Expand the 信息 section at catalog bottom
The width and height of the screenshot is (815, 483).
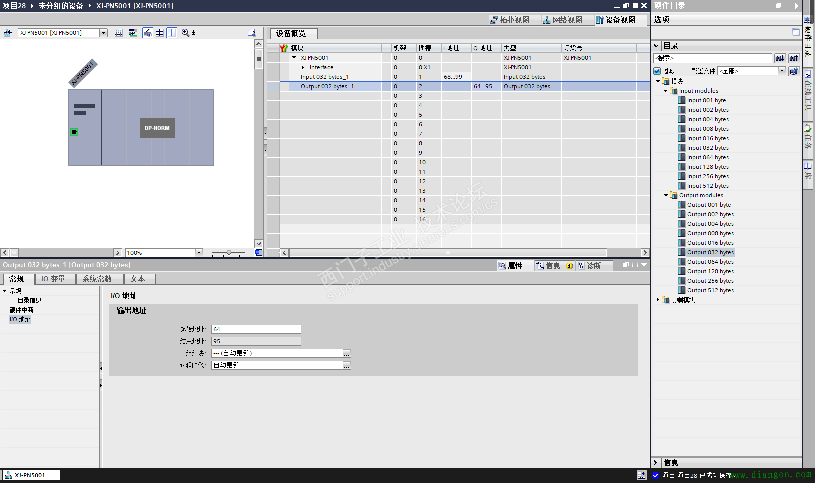[x=656, y=463]
